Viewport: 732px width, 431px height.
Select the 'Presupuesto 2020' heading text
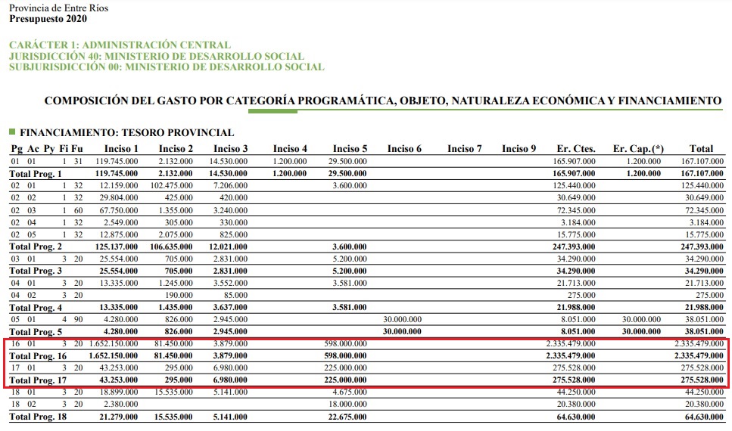pyautogui.click(x=43, y=18)
